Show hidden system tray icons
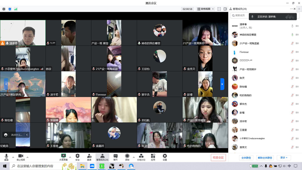The image size is (302, 170). tap(261, 166)
